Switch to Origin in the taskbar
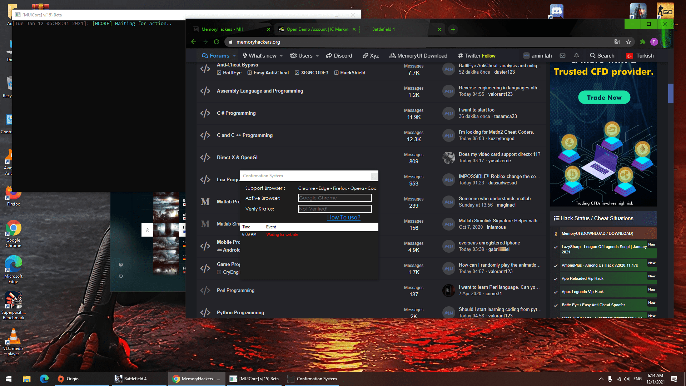The height and width of the screenshot is (386, 686). 82,379
